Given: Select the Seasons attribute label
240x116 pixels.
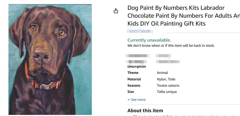Looking at the screenshot, I should point(134,86).
